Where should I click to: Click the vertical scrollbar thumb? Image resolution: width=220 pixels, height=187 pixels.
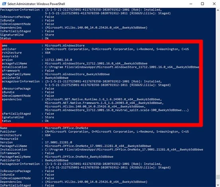coord(218,177)
